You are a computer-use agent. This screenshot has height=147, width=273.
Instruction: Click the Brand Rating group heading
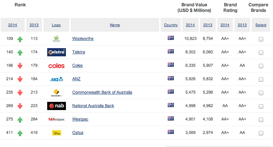tap(230, 7)
